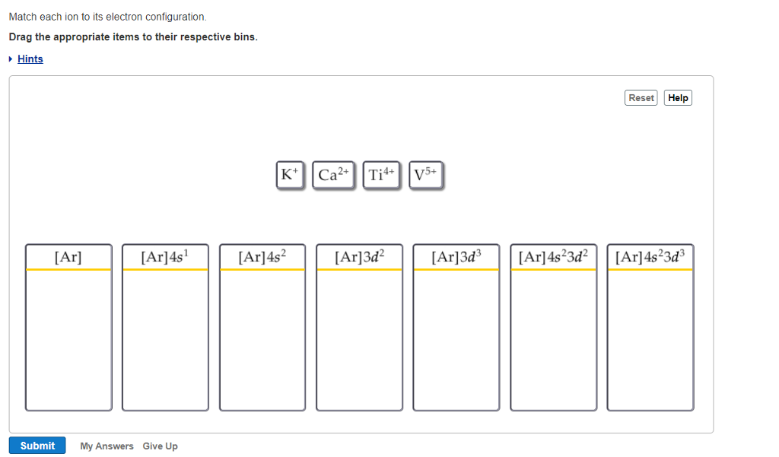Click the Reset button

coord(641,97)
